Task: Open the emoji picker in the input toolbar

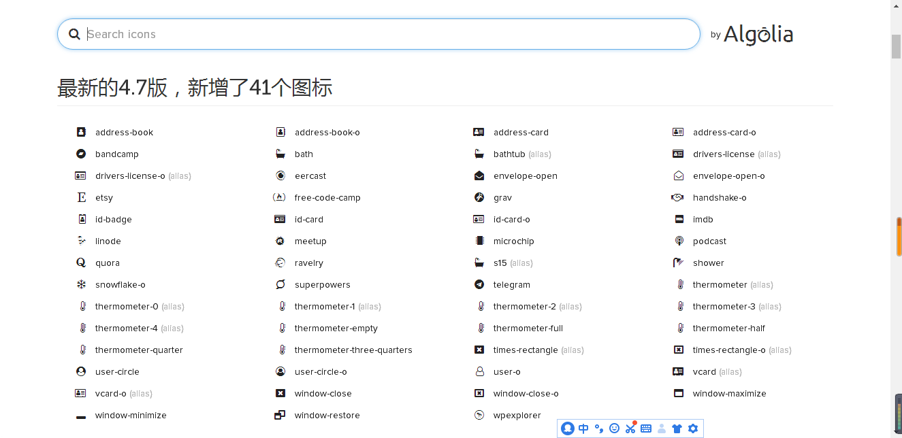Action: [x=614, y=428]
